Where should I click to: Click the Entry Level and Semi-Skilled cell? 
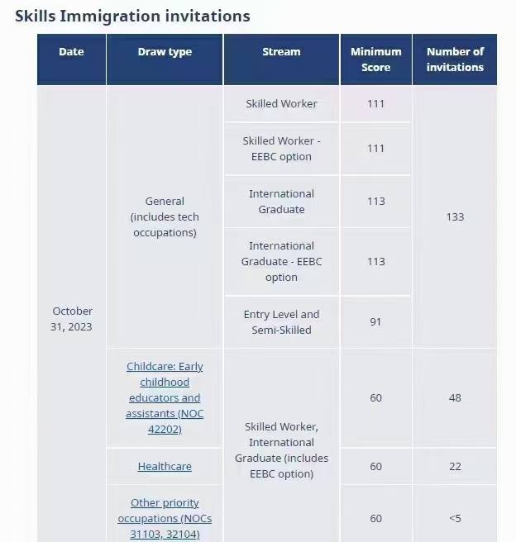(281, 322)
